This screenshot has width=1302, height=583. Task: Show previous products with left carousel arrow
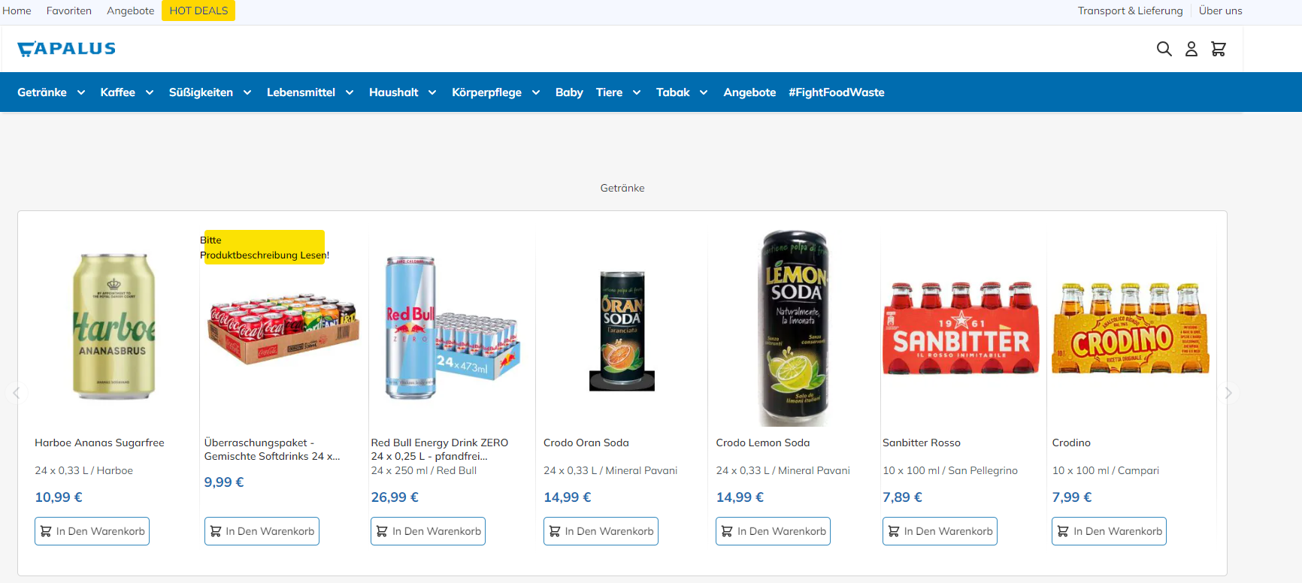17,393
